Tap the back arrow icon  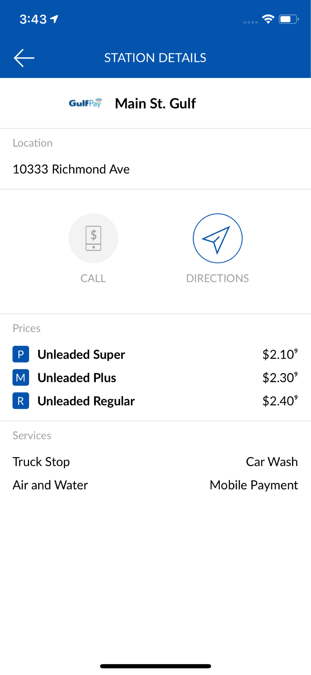[24, 58]
